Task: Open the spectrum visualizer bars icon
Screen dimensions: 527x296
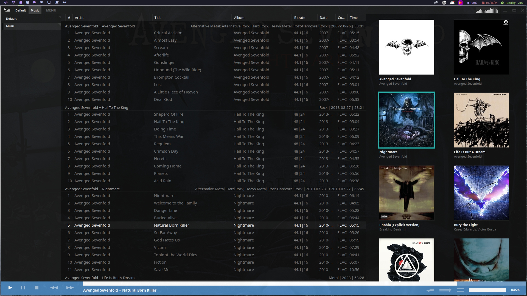Action: pos(487,11)
